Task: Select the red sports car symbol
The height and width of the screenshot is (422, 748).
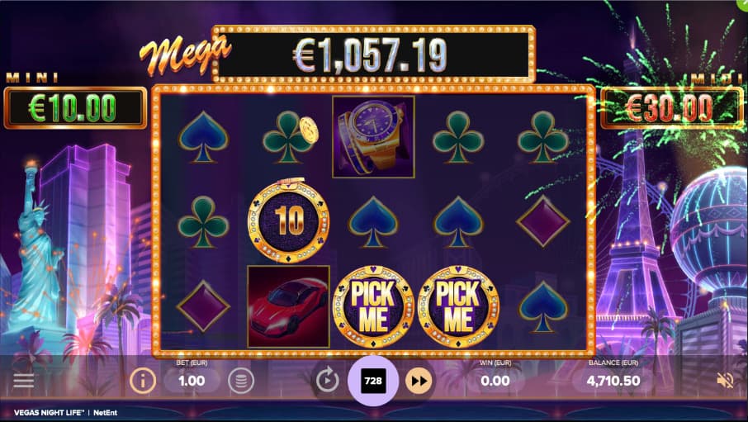Action: 289,306
